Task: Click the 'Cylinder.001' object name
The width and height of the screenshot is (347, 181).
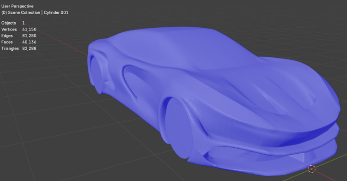Action: pos(56,12)
